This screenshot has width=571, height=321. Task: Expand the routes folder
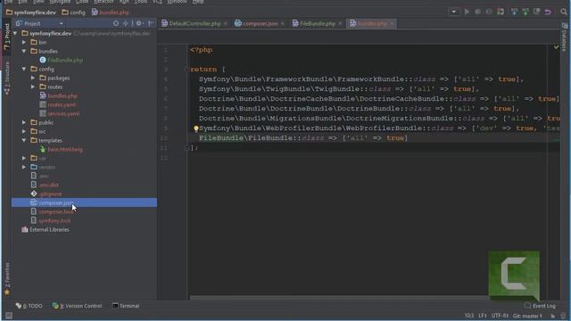tap(33, 86)
